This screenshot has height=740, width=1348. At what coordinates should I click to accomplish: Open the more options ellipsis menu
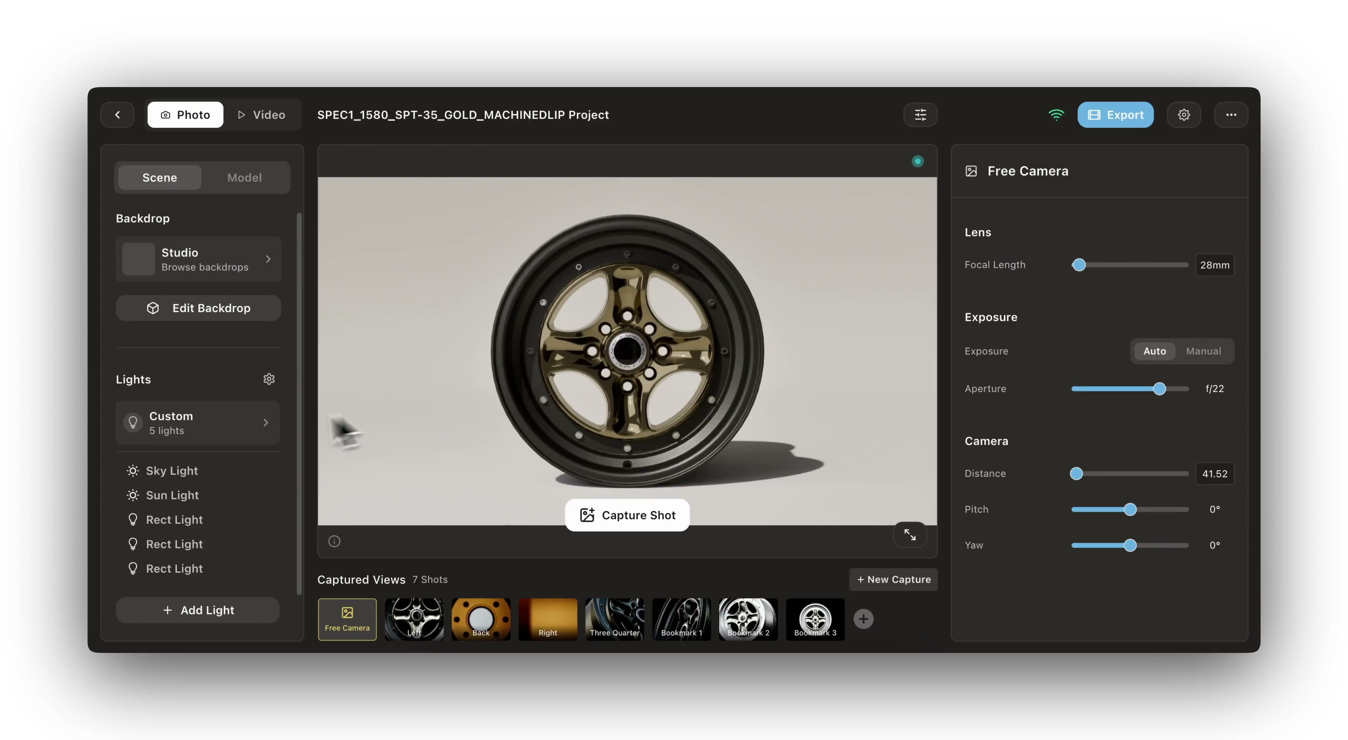(x=1231, y=114)
